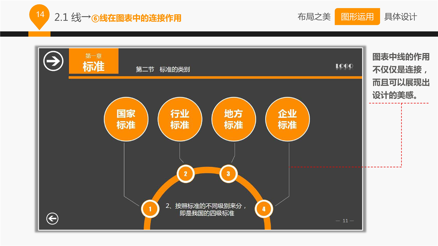The width and height of the screenshot is (438, 246).
Task: Select numbered circle 4 on the arc
Action: tap(263, 209)
